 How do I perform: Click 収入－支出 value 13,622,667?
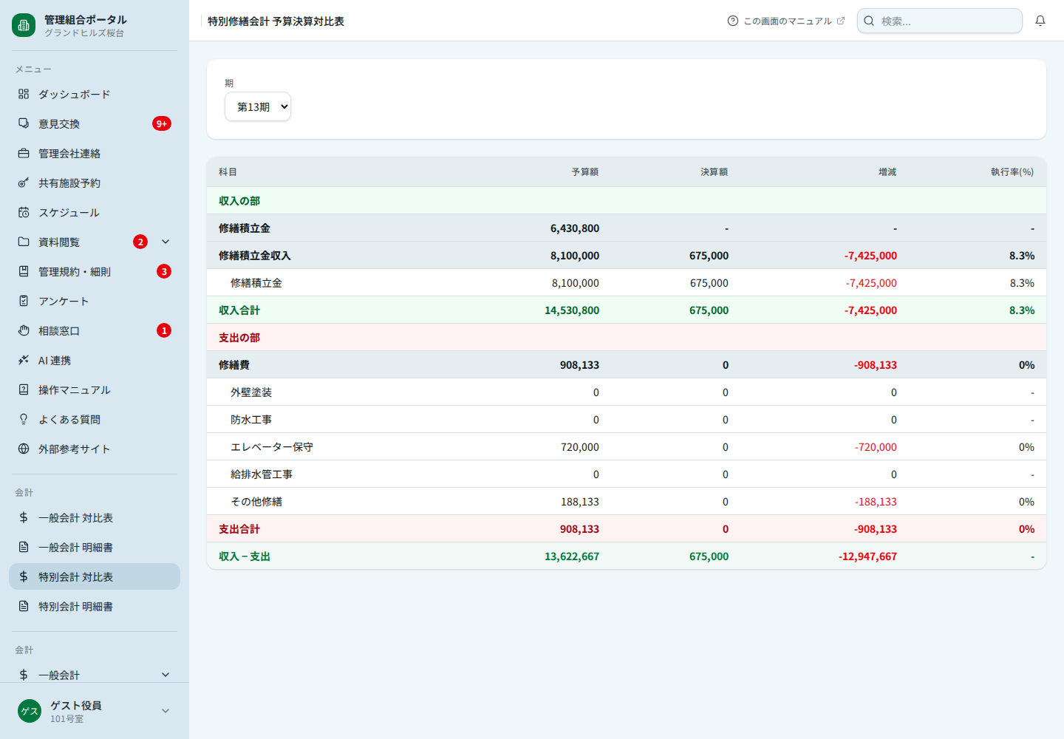572,556
